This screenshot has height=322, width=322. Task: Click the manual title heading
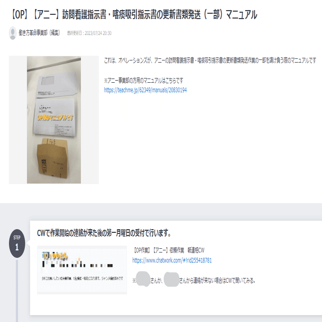pos(133,14)
